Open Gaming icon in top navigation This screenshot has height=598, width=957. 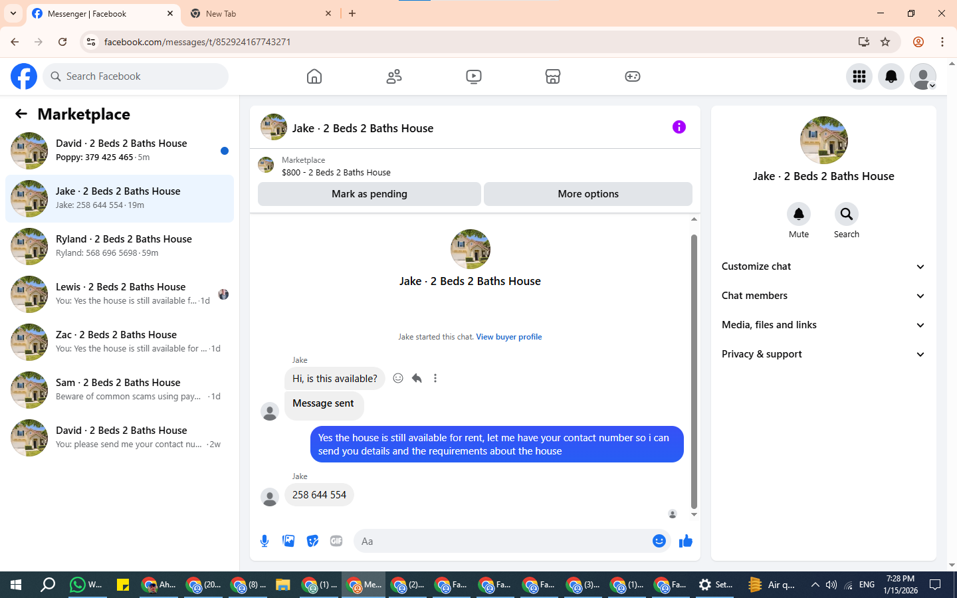click(633, 76)
